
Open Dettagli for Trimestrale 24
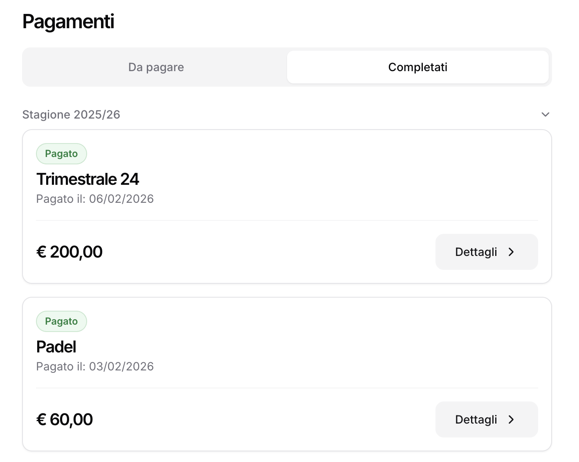tap(486, 252)
